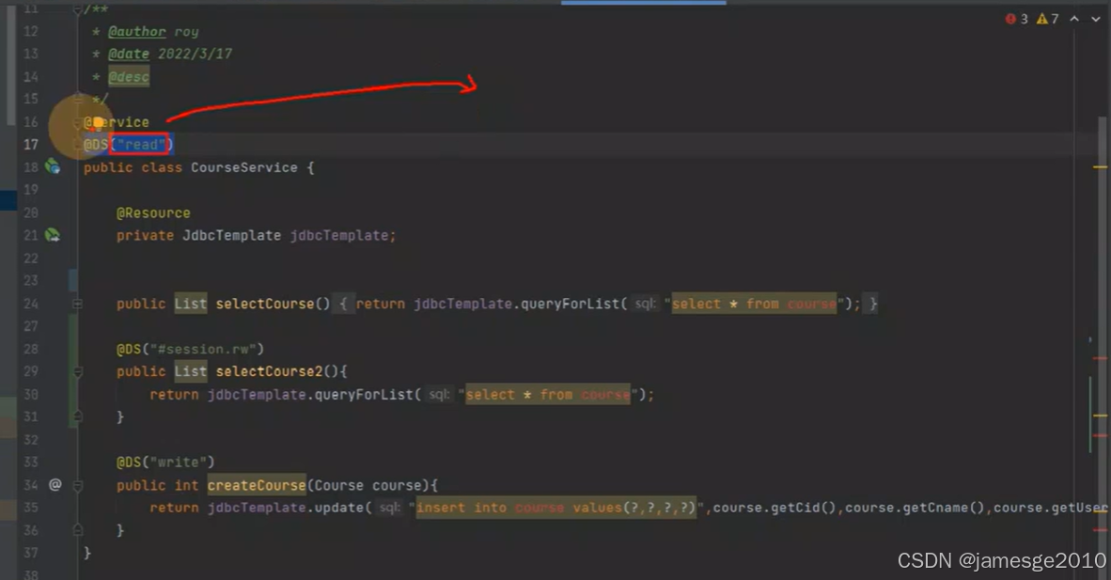
Task: Click the @Resource annotation
Action: [x=153, y=212]
